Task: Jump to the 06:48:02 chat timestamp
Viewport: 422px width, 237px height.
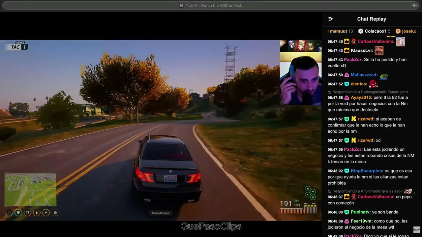Action: [x=335, y=171]
